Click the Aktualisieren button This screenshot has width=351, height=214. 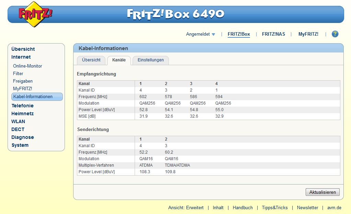(322, 192)
